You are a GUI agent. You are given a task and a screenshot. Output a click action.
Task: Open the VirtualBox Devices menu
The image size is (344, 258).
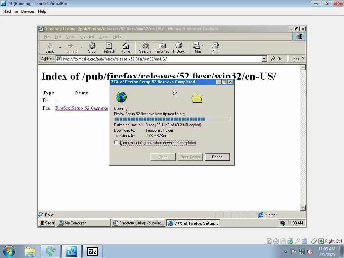coord(28,11)
